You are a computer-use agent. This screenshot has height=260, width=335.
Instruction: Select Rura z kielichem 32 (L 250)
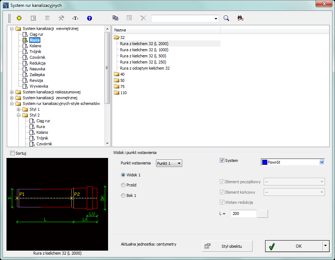click(x=143, y=62)
